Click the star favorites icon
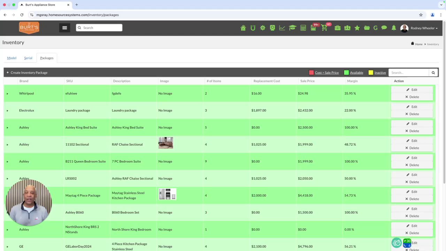 pos(357,28)
